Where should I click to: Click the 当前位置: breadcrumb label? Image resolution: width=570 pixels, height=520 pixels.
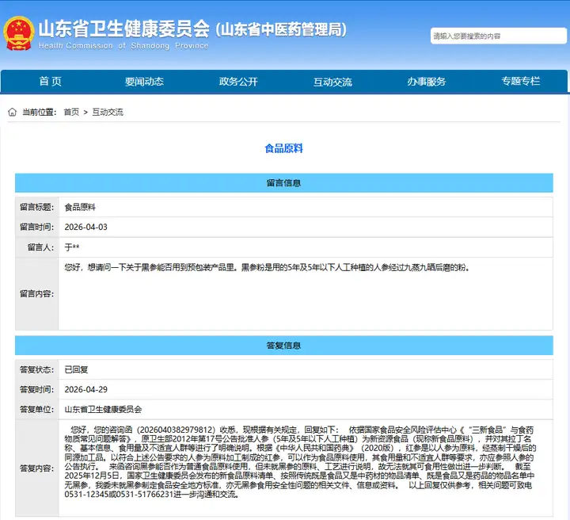coord(40,112)
